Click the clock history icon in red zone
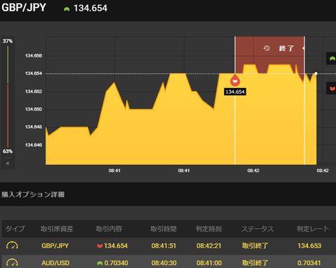The height and width of the screenshot is (268, 336). [267, 48]
